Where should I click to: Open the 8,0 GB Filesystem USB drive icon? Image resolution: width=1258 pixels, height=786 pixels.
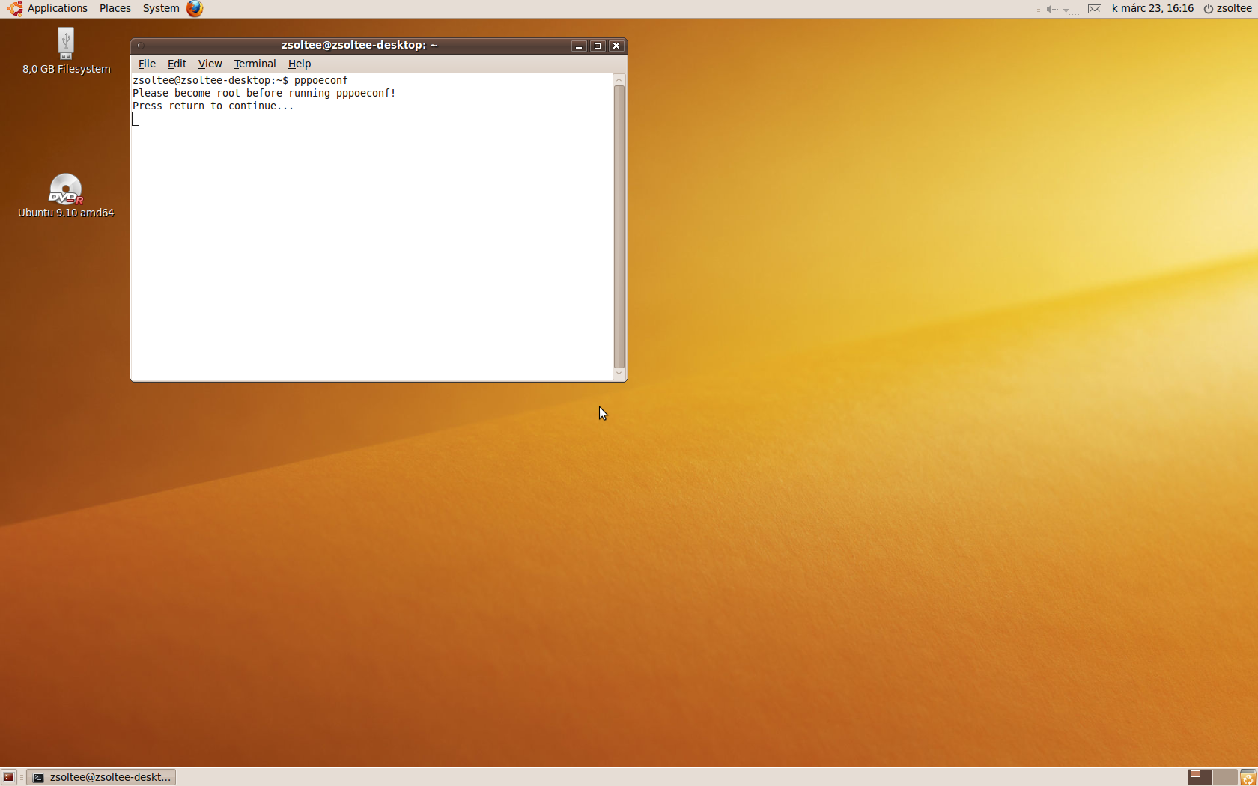pos(66,43)
